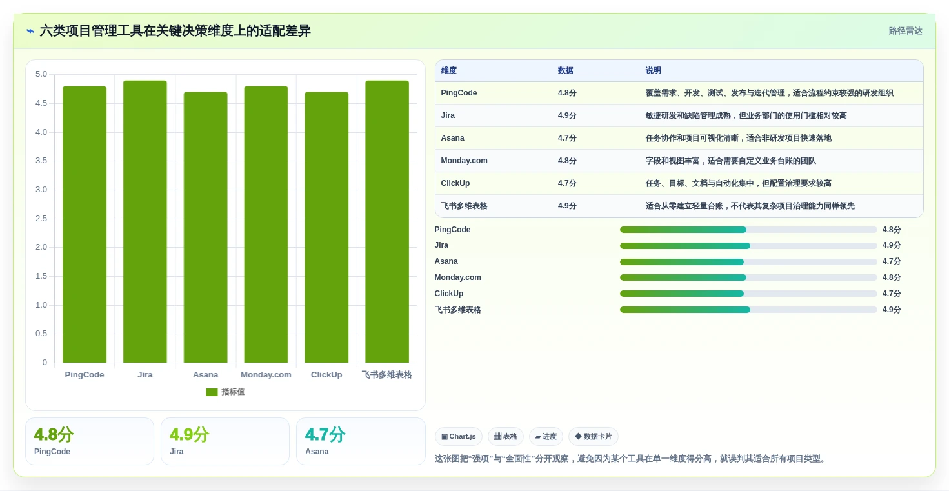Click the 飞书多维表格 progress bar
Screen dimensions: 949x491
tap(748, 310)
